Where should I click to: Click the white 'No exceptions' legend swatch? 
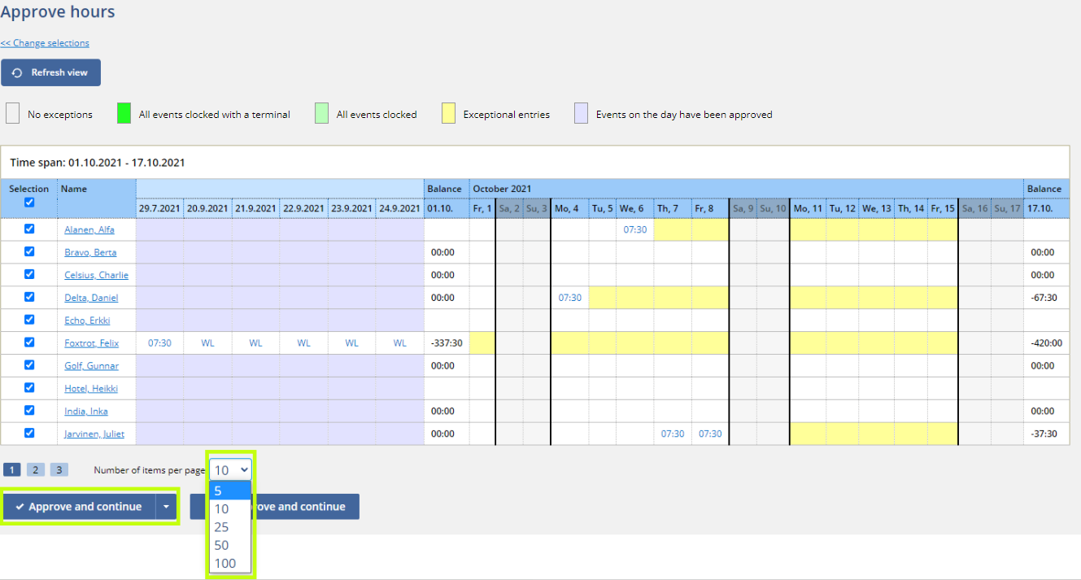[12, 113]
